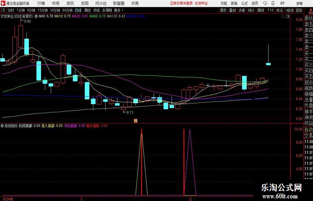Viewport: 313px width, 201px height.
Task: Click the 多股 multi-stock toolbar button
Action: click(242, 10)
